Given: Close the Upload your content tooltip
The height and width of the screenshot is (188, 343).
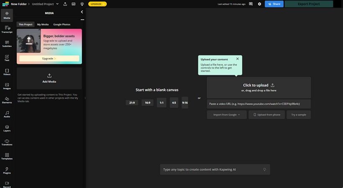Looking at the screenshot, I should [238, 59].
